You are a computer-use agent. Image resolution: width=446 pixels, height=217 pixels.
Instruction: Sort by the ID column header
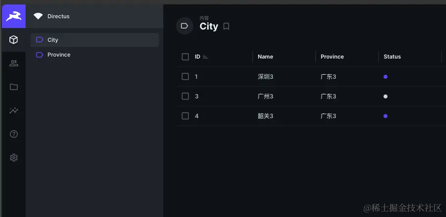pos(198,57)
